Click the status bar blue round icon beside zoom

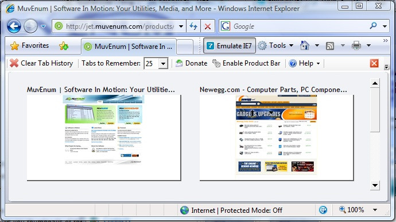[x=323, y=210]
